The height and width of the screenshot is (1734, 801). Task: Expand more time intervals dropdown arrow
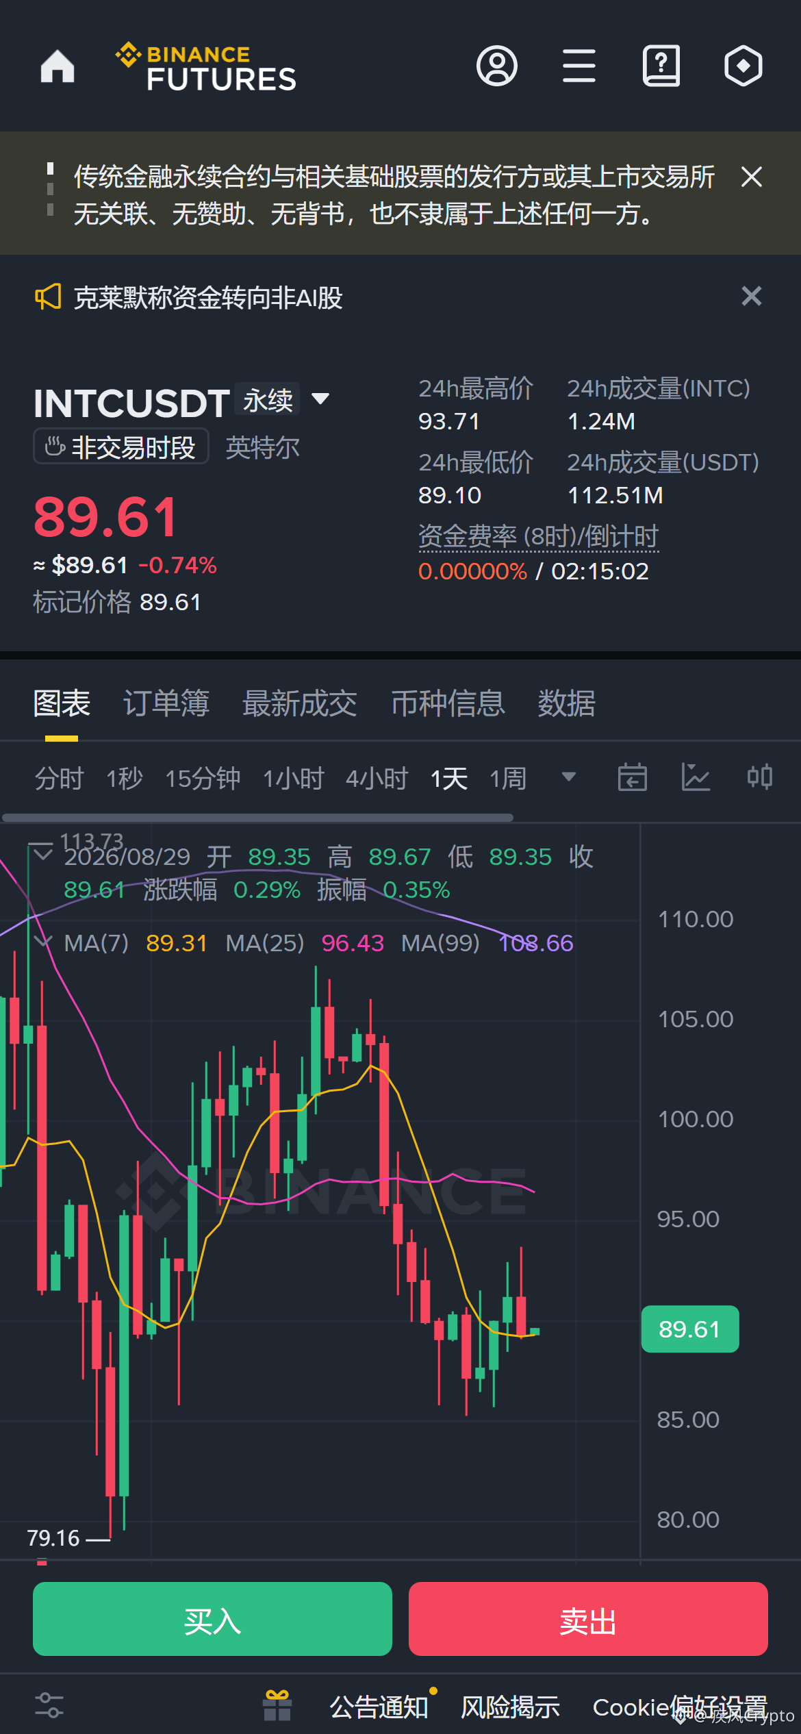568,777
